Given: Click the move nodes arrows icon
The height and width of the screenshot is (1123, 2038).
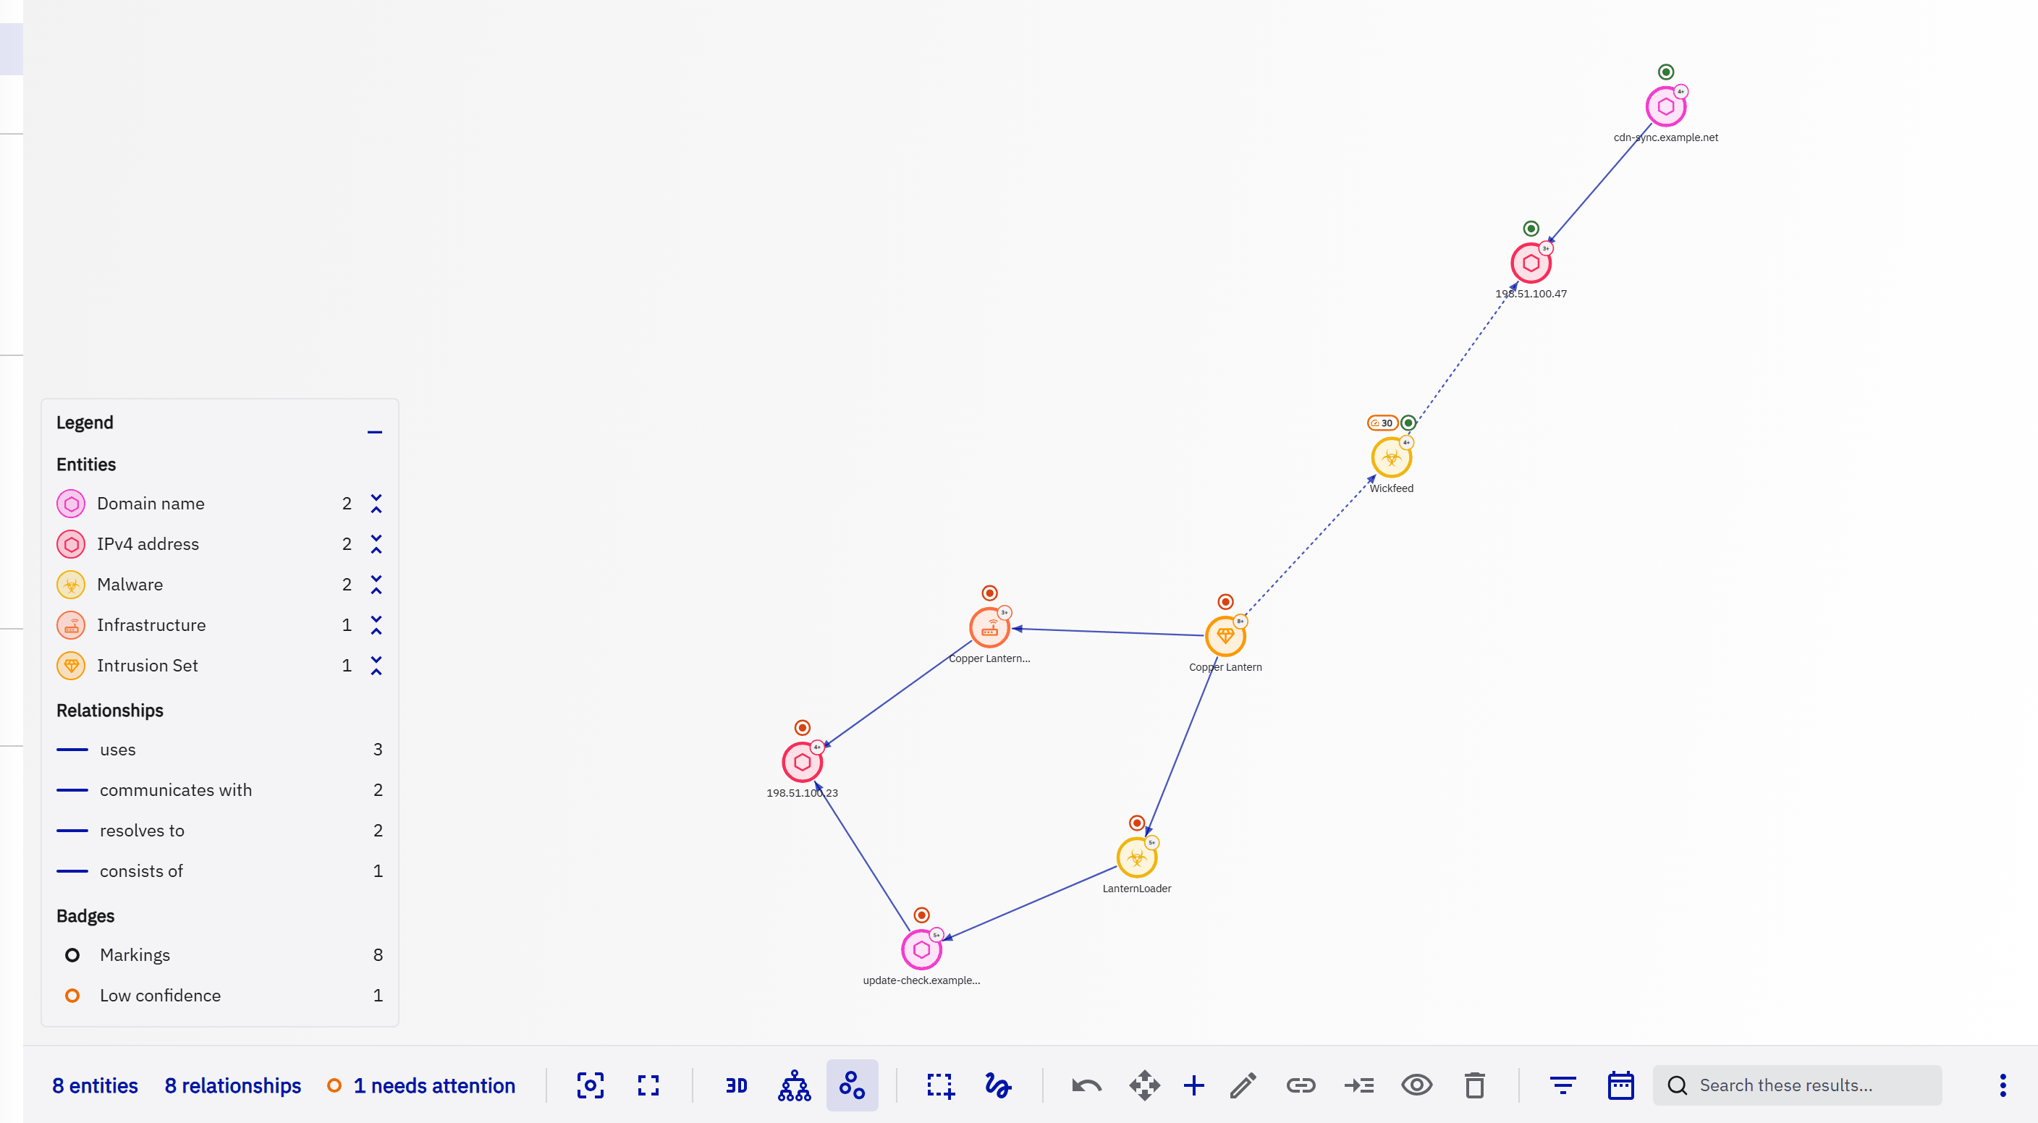Looking at the screenshot, I should point(1144,1085).
